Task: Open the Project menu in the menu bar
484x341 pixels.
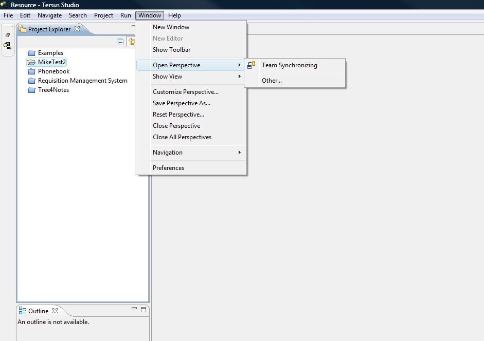Action: coord(103,15)
